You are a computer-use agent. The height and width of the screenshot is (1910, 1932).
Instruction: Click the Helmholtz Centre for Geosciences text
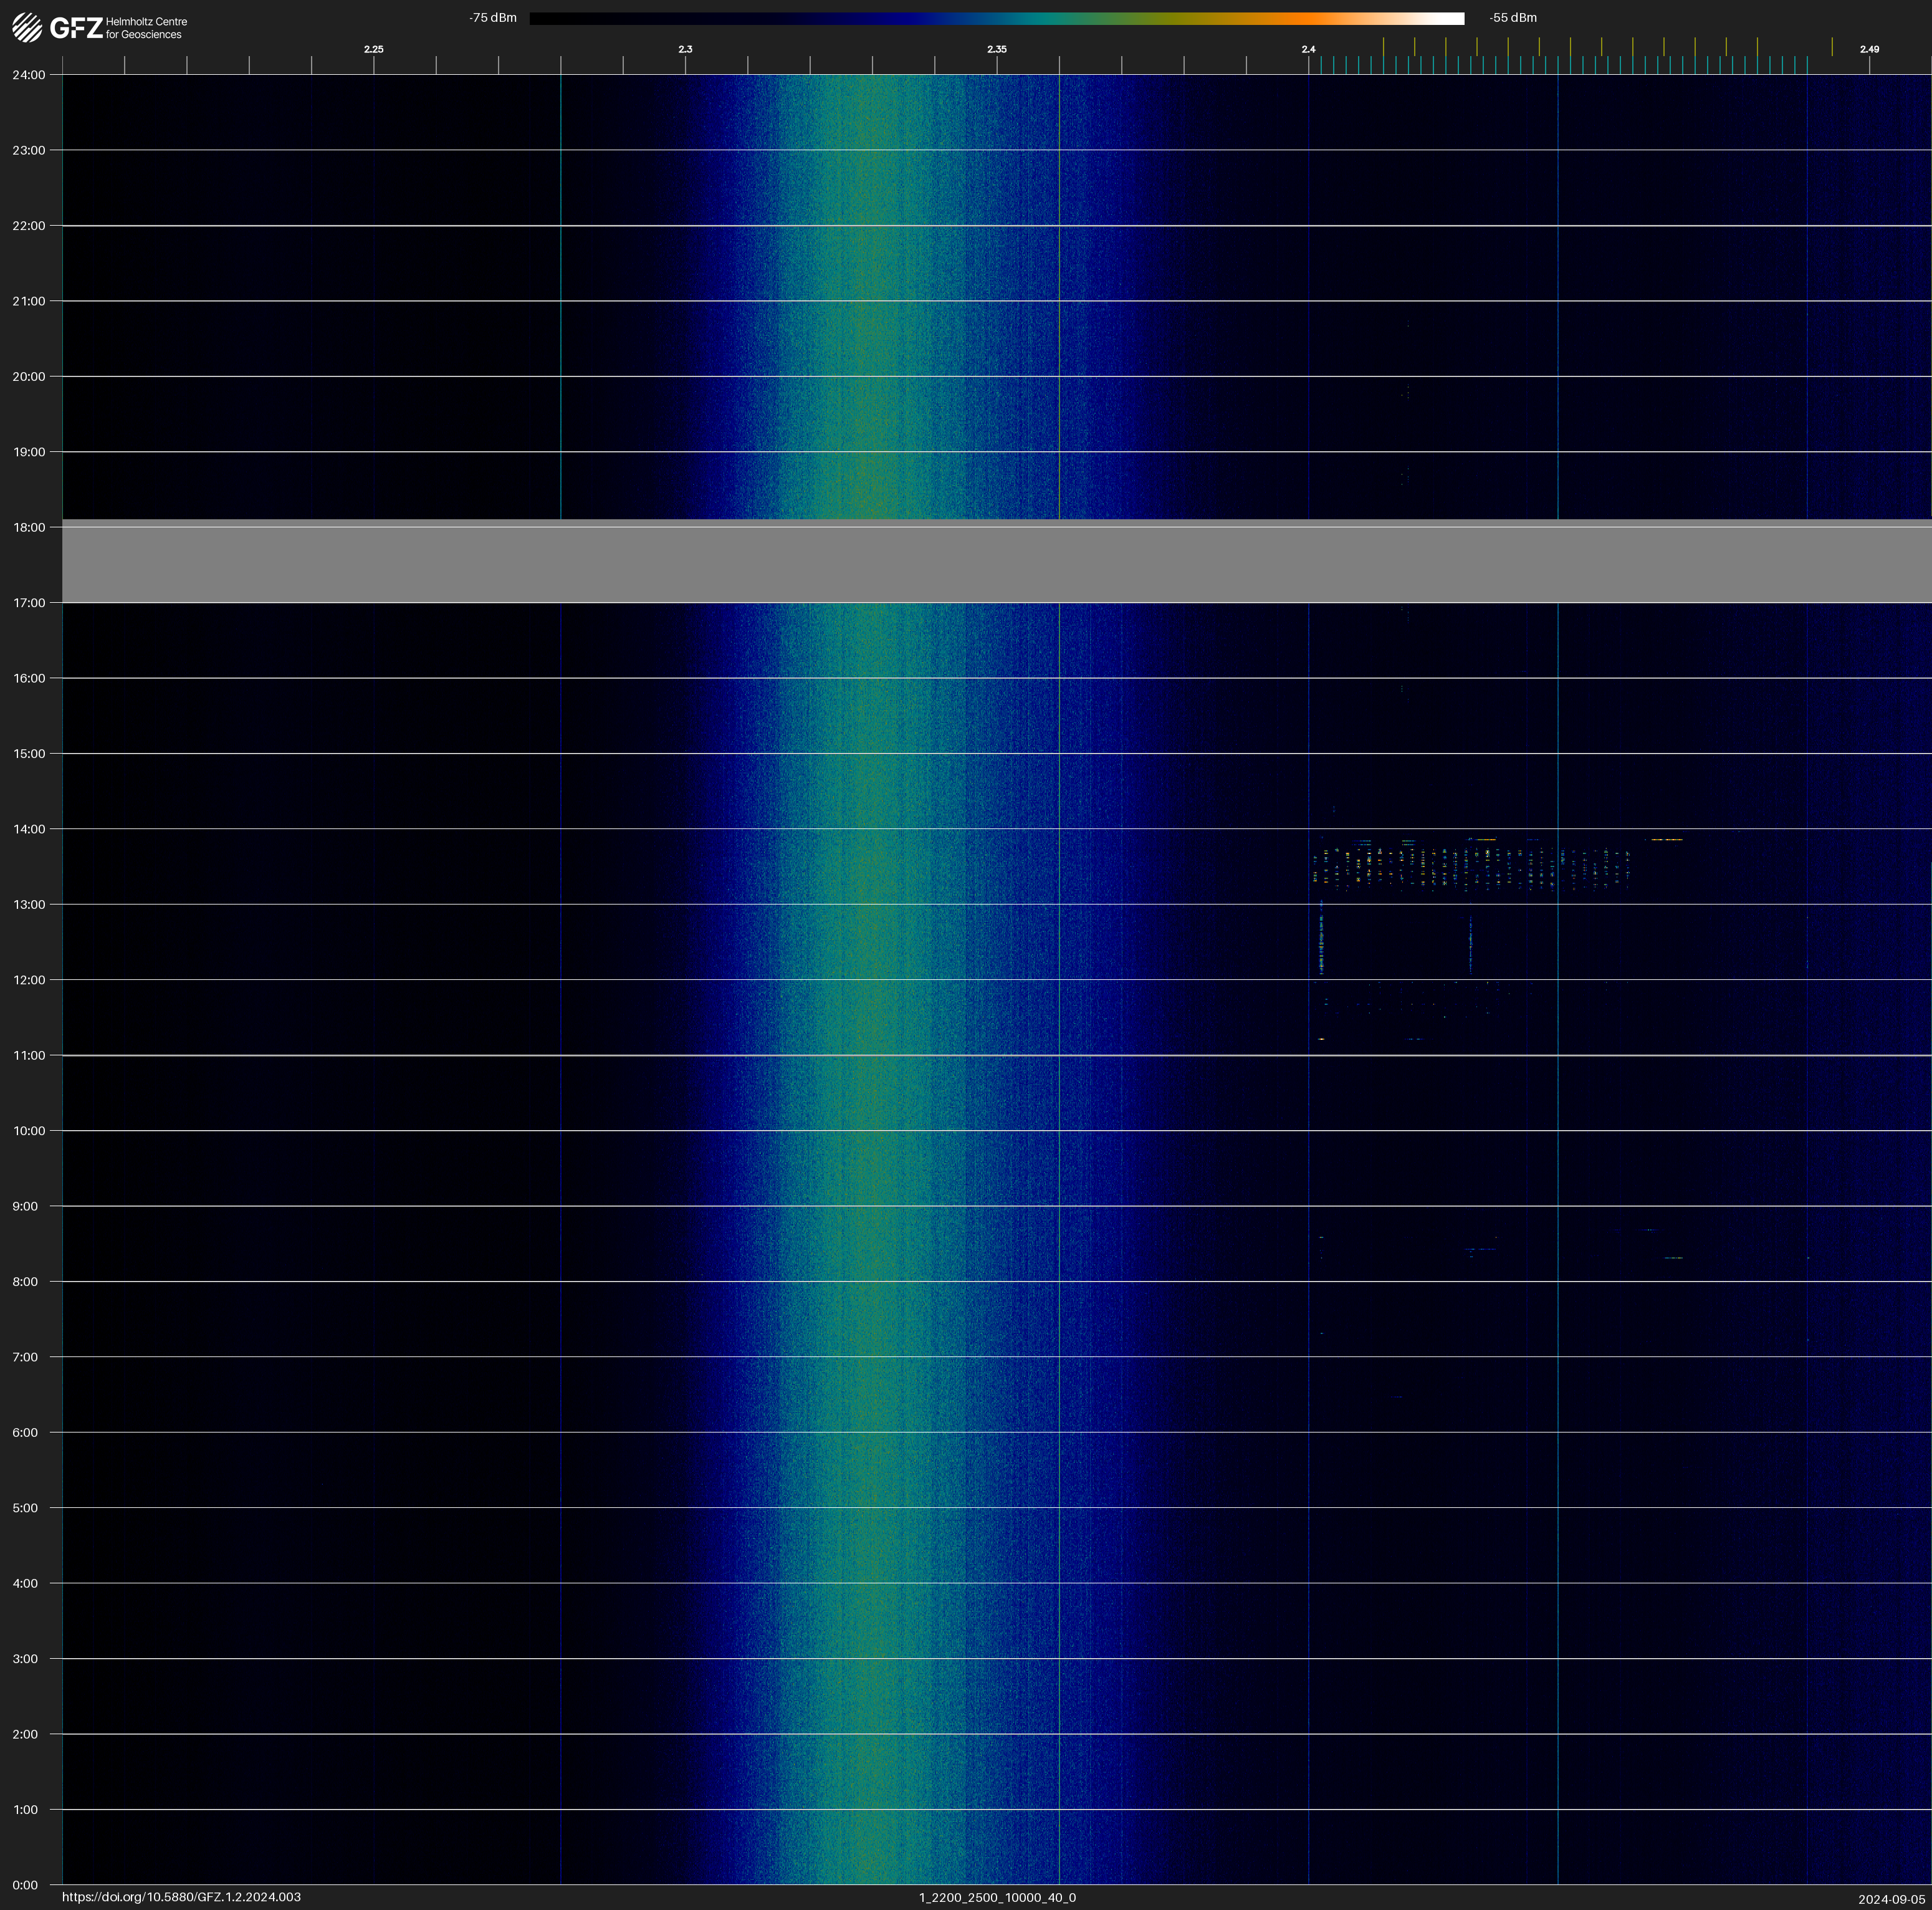[146, 28]
